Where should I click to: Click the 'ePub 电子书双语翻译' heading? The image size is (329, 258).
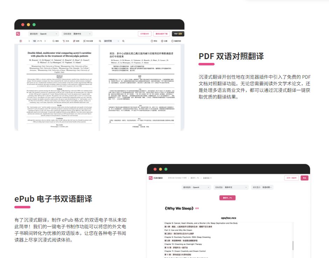click(53, 199)
